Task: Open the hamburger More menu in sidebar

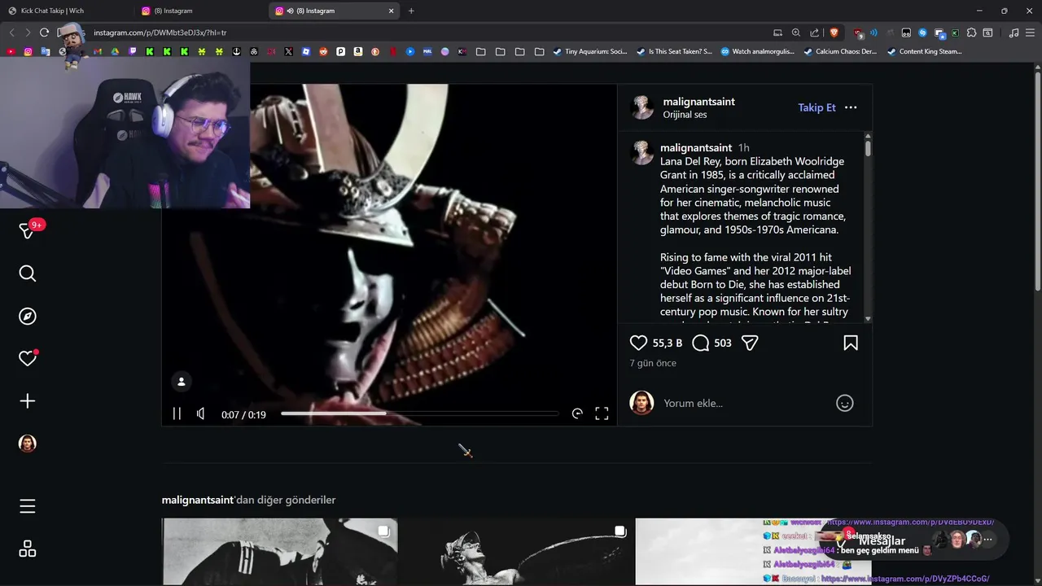Action: tap(28, 506)
